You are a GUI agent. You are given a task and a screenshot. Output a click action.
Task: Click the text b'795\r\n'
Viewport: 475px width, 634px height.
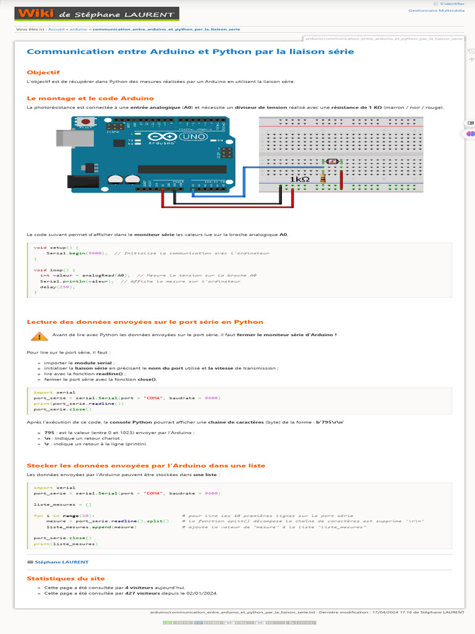tap(330, 422)
